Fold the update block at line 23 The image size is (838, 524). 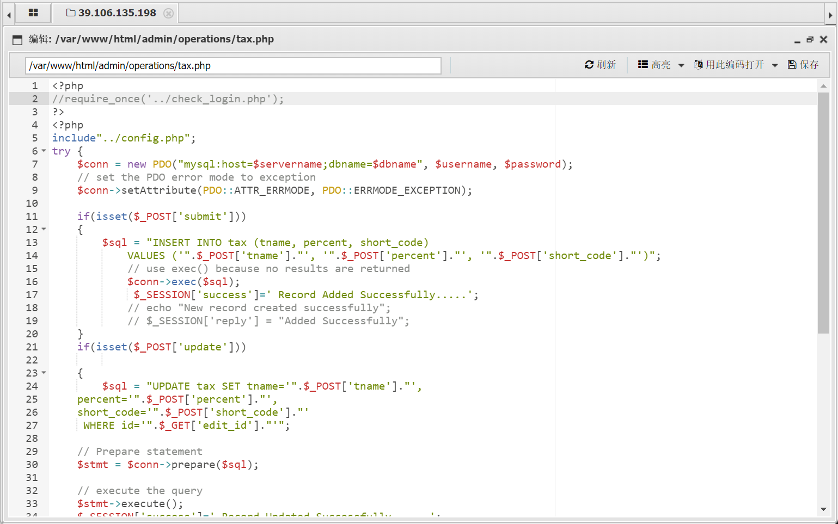pos(44,373)
